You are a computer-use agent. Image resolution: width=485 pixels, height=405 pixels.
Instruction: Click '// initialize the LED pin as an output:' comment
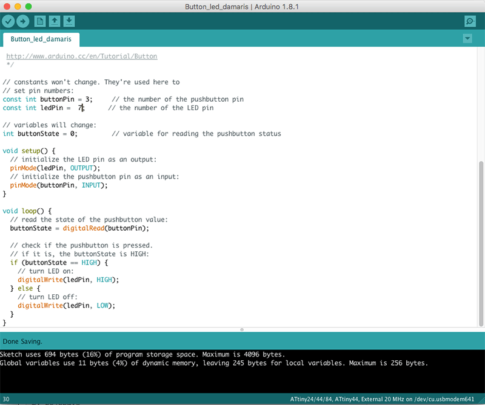(x=83, y=159)
